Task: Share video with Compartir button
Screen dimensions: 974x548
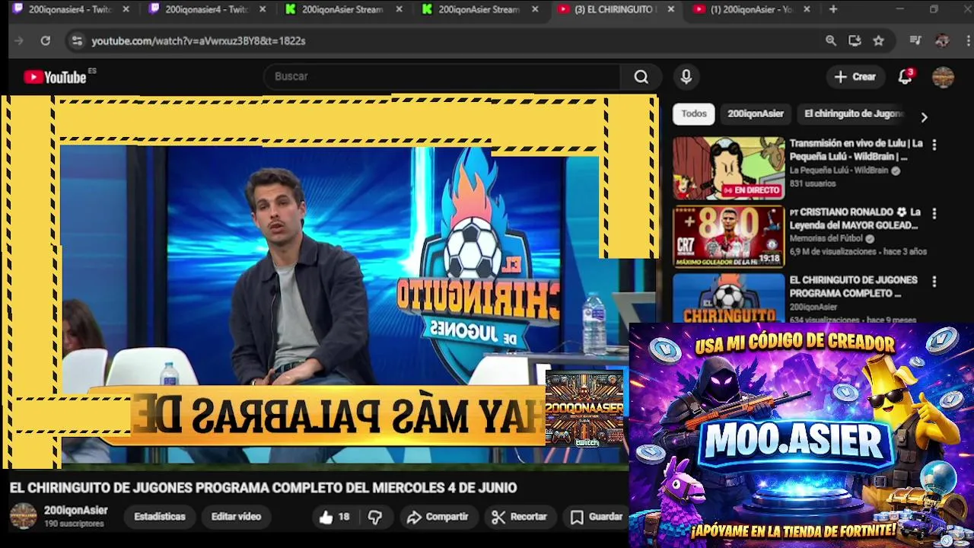Action: [438, 518]
